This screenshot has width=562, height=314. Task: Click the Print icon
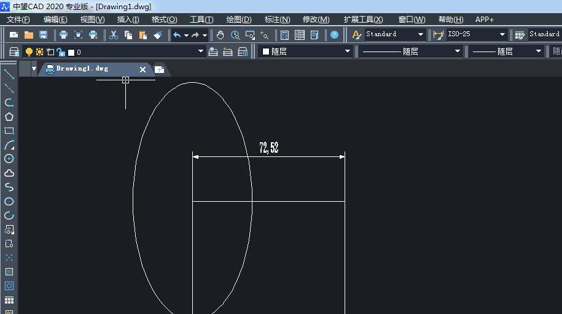click(x=63, y=35)
